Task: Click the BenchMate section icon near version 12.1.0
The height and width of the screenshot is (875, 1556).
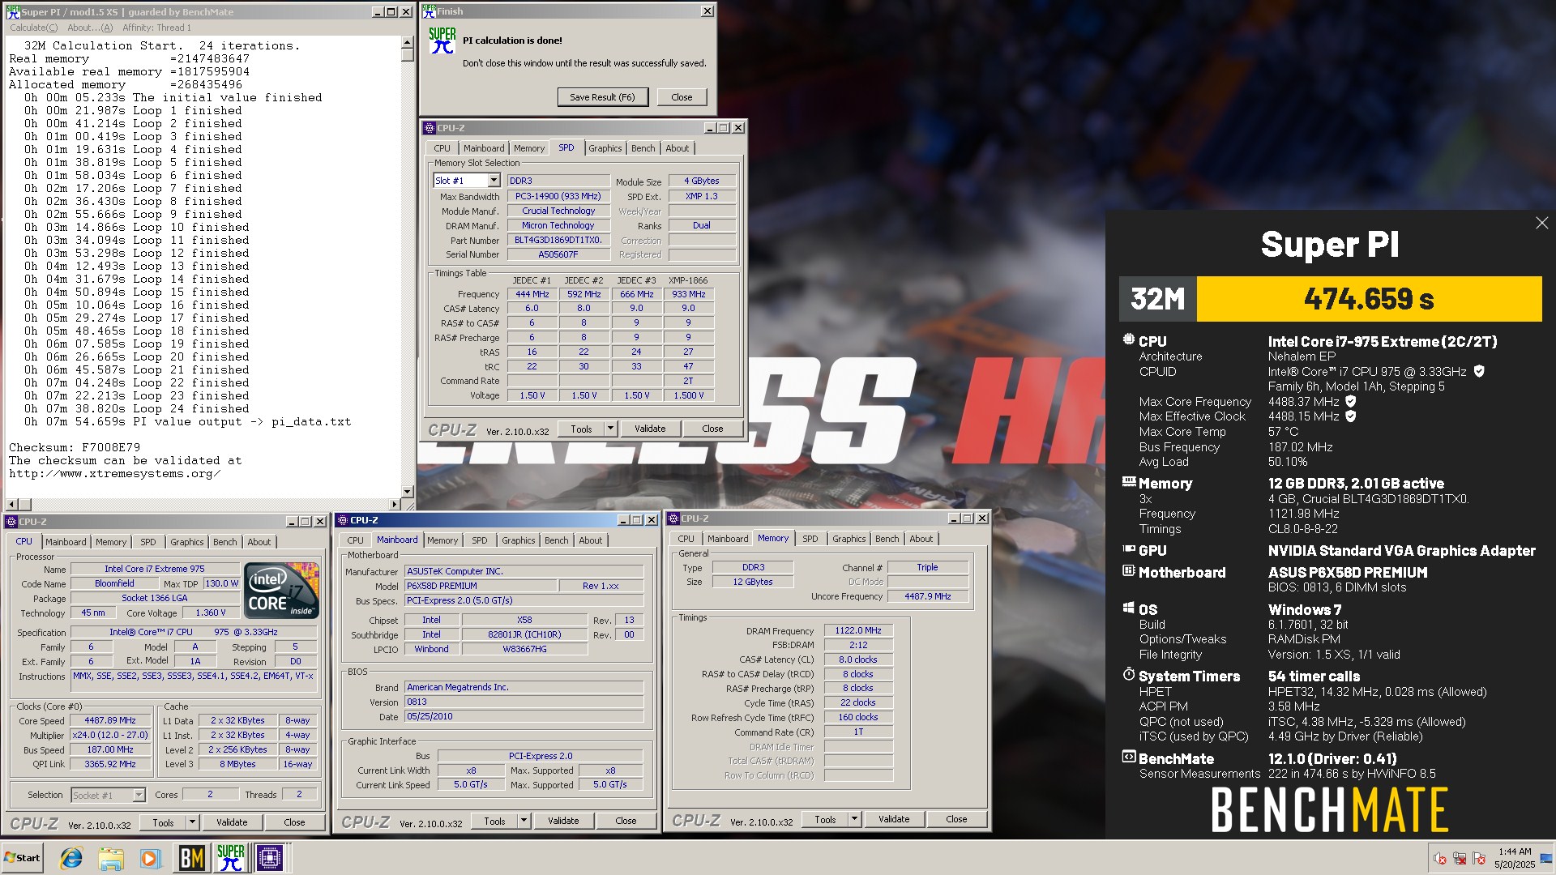Action: tap(1128, 758)
